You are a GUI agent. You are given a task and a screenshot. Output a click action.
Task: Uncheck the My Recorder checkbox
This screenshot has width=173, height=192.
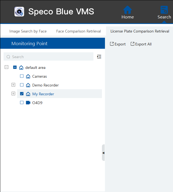tap(22, 94)
